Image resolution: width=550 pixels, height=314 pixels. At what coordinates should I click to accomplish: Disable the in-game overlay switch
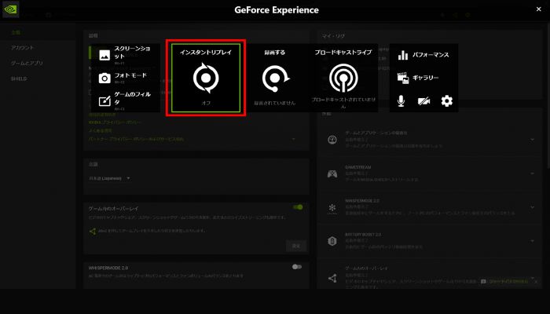298,207
